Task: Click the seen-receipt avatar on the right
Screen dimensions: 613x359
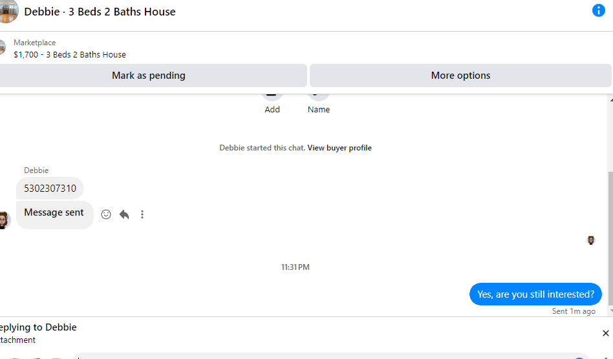Action: [591, 240]
